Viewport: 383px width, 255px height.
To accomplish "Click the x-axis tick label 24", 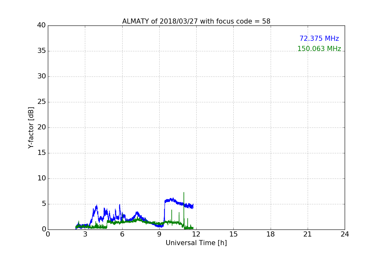I will click(x=345, y=234).
